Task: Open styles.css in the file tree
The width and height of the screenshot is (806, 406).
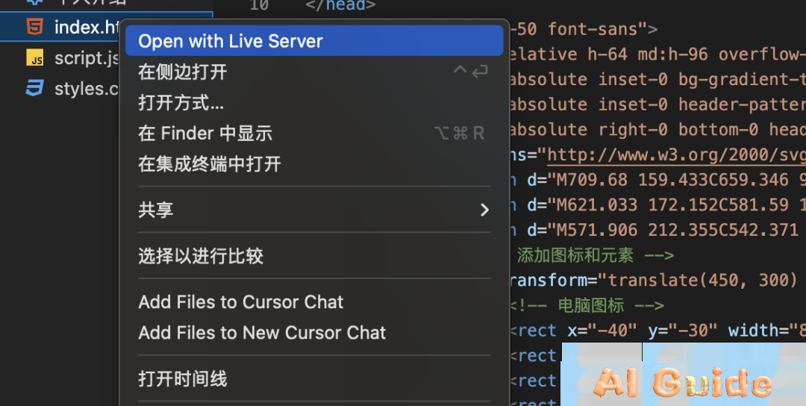Action: [87, 89]
